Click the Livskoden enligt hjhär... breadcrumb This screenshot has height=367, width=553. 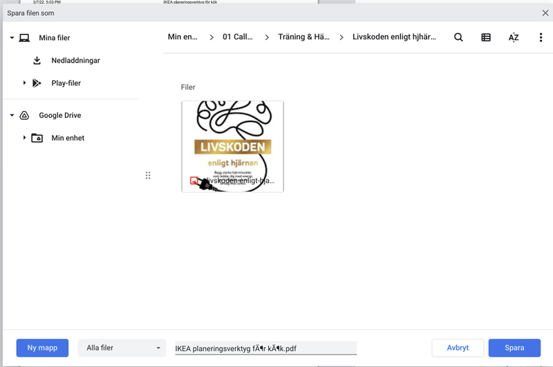tap(394, 37)
